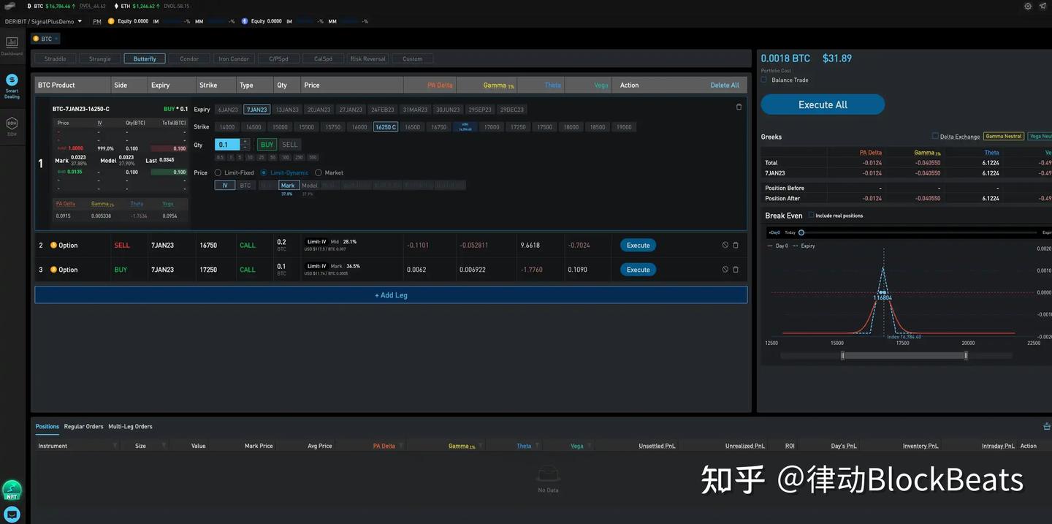Switch to the Multi-Leg Orders tab
Image resolution: width=1052 pixels, height=524 pixels.
(x=130, y=427)
